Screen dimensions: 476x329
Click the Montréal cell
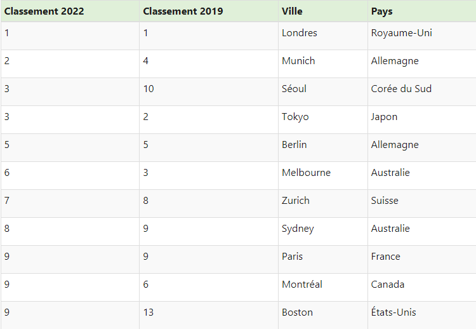(x=322, y=287)
